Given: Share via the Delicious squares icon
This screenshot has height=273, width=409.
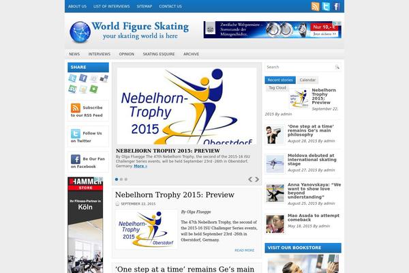Looking at the screenshot, I should 104,78.
